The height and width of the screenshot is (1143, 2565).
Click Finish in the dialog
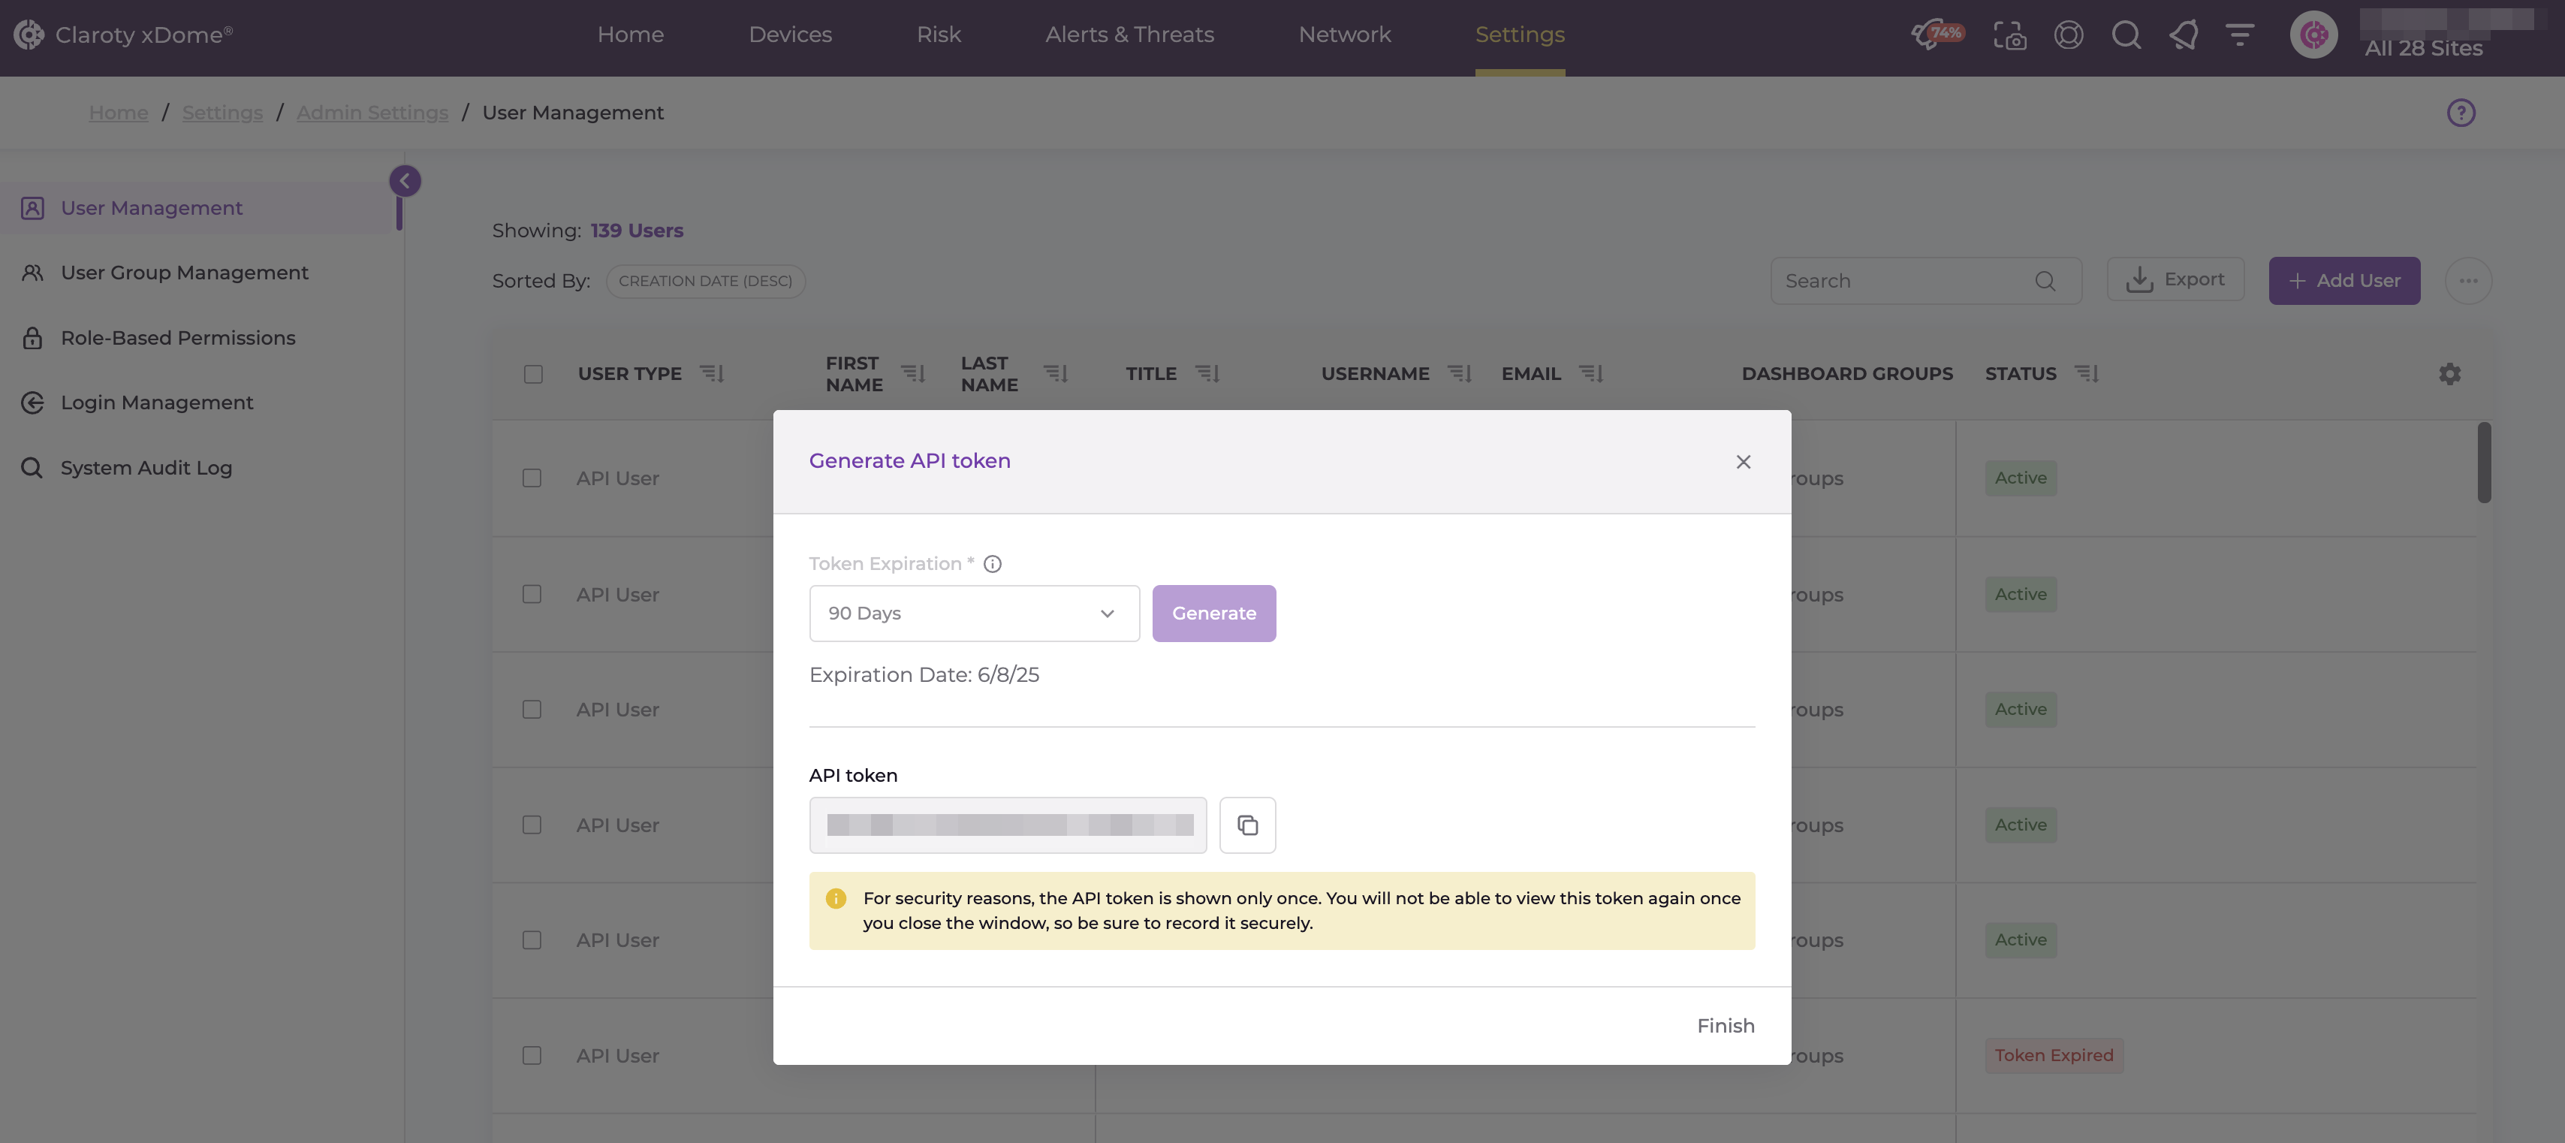(x=1726, y=1026)
